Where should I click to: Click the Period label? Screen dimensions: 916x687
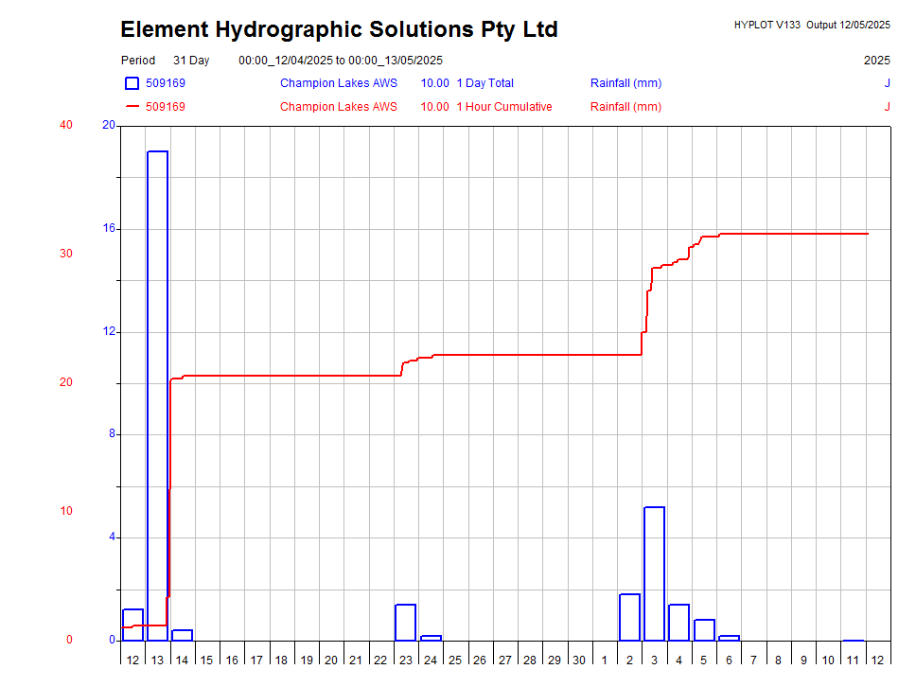[138, 61]
